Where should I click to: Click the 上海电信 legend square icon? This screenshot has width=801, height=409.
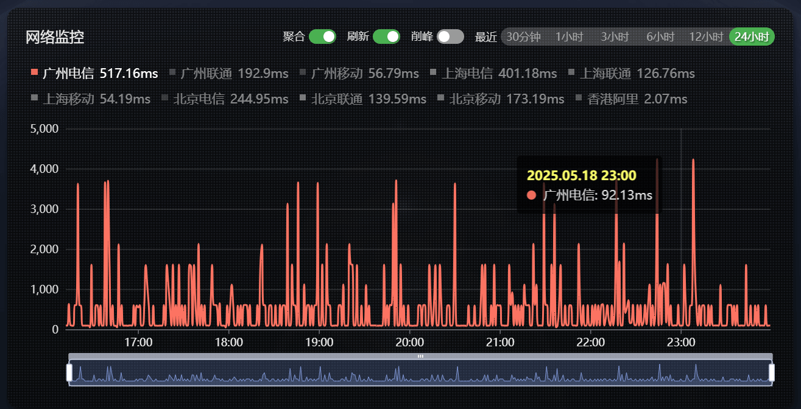pyautogui.click(x=433, y=73)
